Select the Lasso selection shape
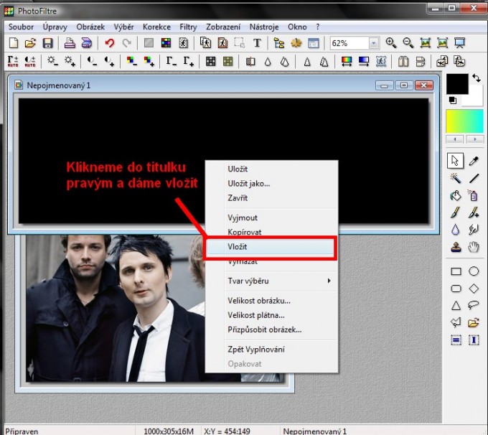Image resolution: width=488 pixels, height=435 pixels. click(474, 305)
